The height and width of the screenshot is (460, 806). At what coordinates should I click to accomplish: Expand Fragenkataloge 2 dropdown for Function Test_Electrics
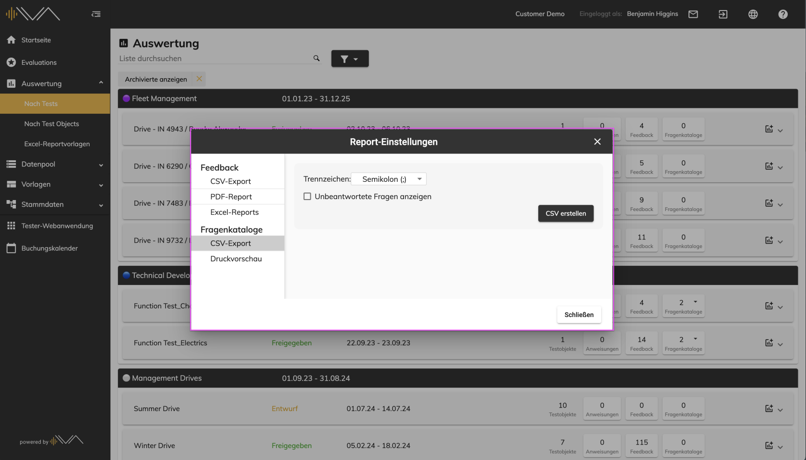pos(695,339)
